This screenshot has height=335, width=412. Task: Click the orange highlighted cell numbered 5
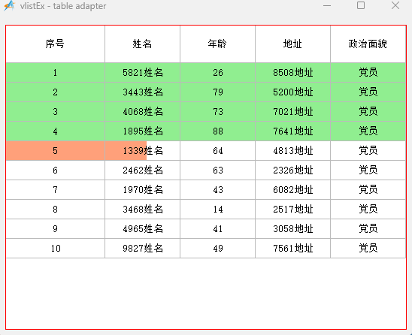(55, 151)
